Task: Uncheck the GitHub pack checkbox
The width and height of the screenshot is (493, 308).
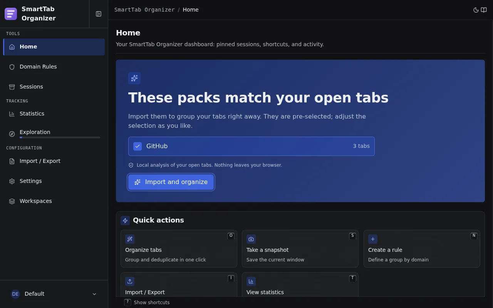Action: 138,146
